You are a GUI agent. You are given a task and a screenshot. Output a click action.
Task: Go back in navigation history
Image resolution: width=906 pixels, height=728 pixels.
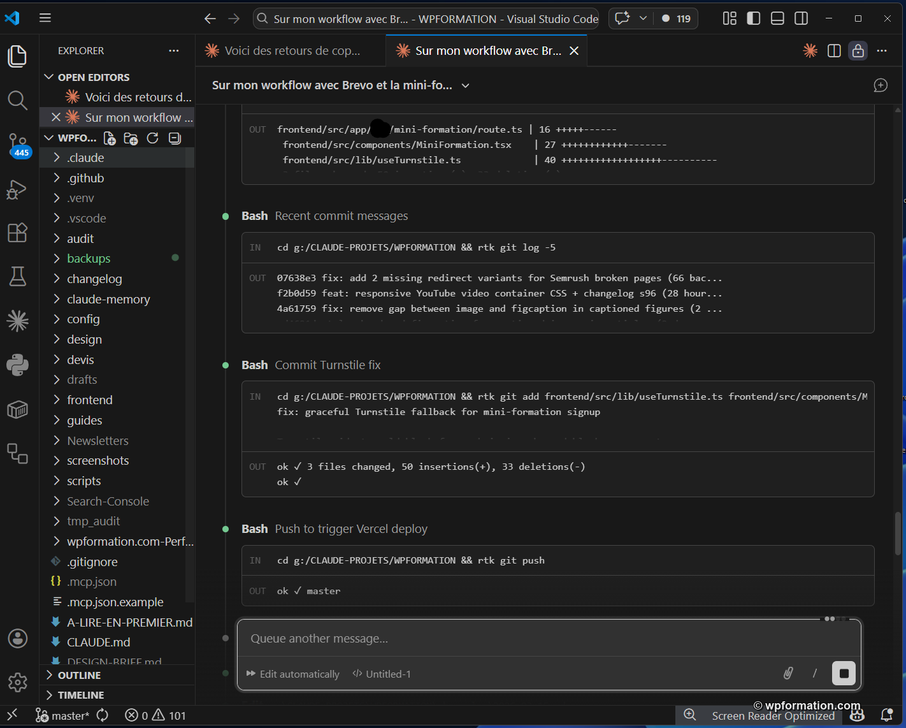pos(210,18)
